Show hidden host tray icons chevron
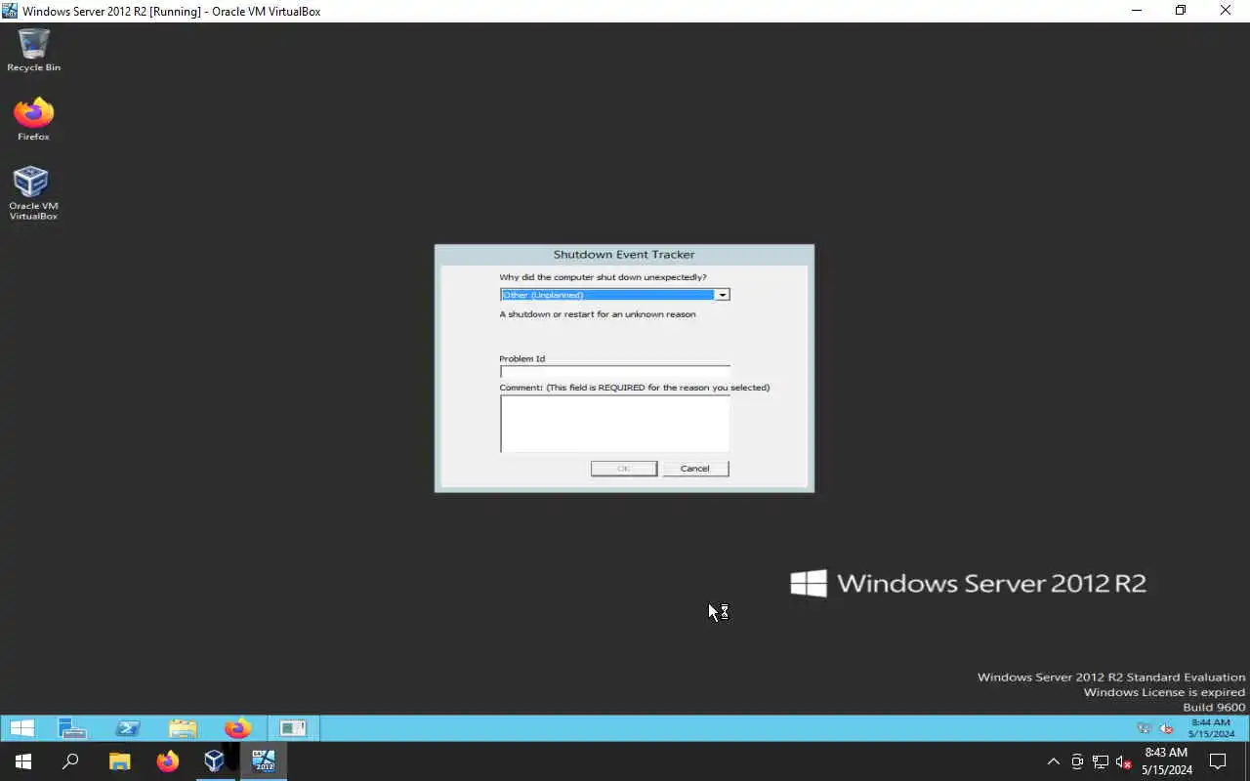The width and height of the screenshot is (1250, 781). pyautogui.click(x=1053, y=761)
